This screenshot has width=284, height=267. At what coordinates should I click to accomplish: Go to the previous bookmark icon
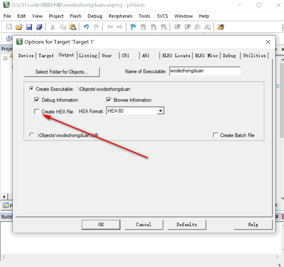143,27
